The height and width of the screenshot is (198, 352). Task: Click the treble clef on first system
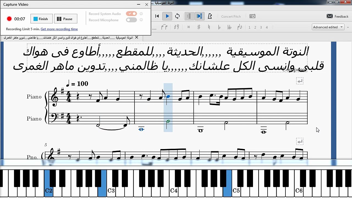(55, 97)
